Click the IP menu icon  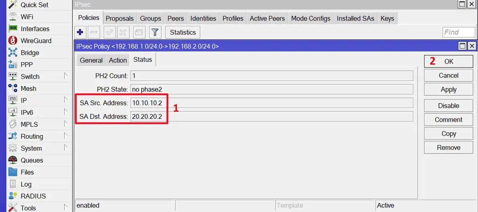coord(13,100)
